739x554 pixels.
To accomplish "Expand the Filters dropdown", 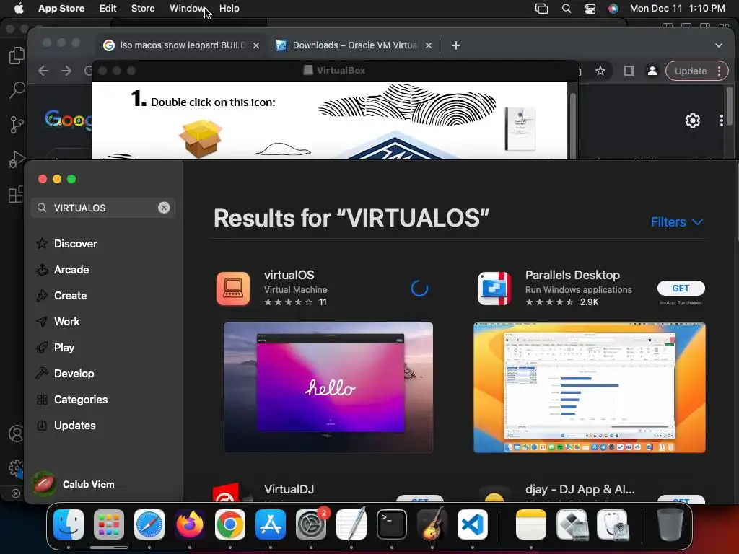I will tap(677, 222).
